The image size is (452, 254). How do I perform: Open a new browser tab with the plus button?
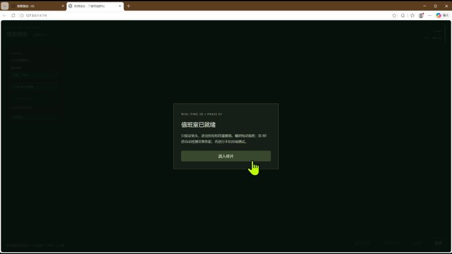point(129,6)
